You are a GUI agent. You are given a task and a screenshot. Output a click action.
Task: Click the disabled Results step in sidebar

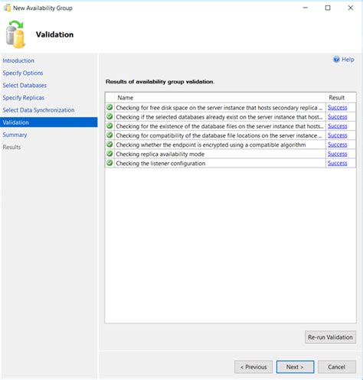pos(11,147)
